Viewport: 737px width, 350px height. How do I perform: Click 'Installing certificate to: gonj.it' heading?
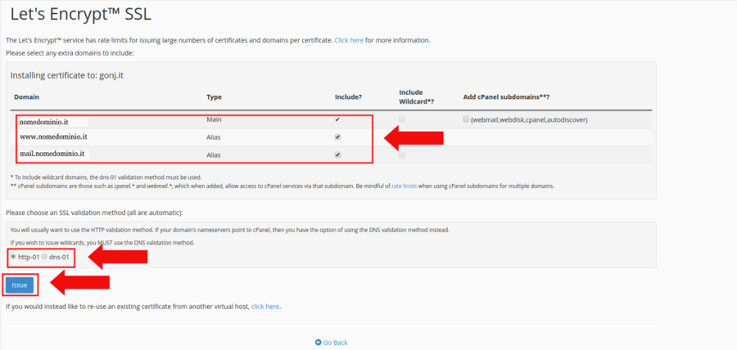[x=67, y=75]
